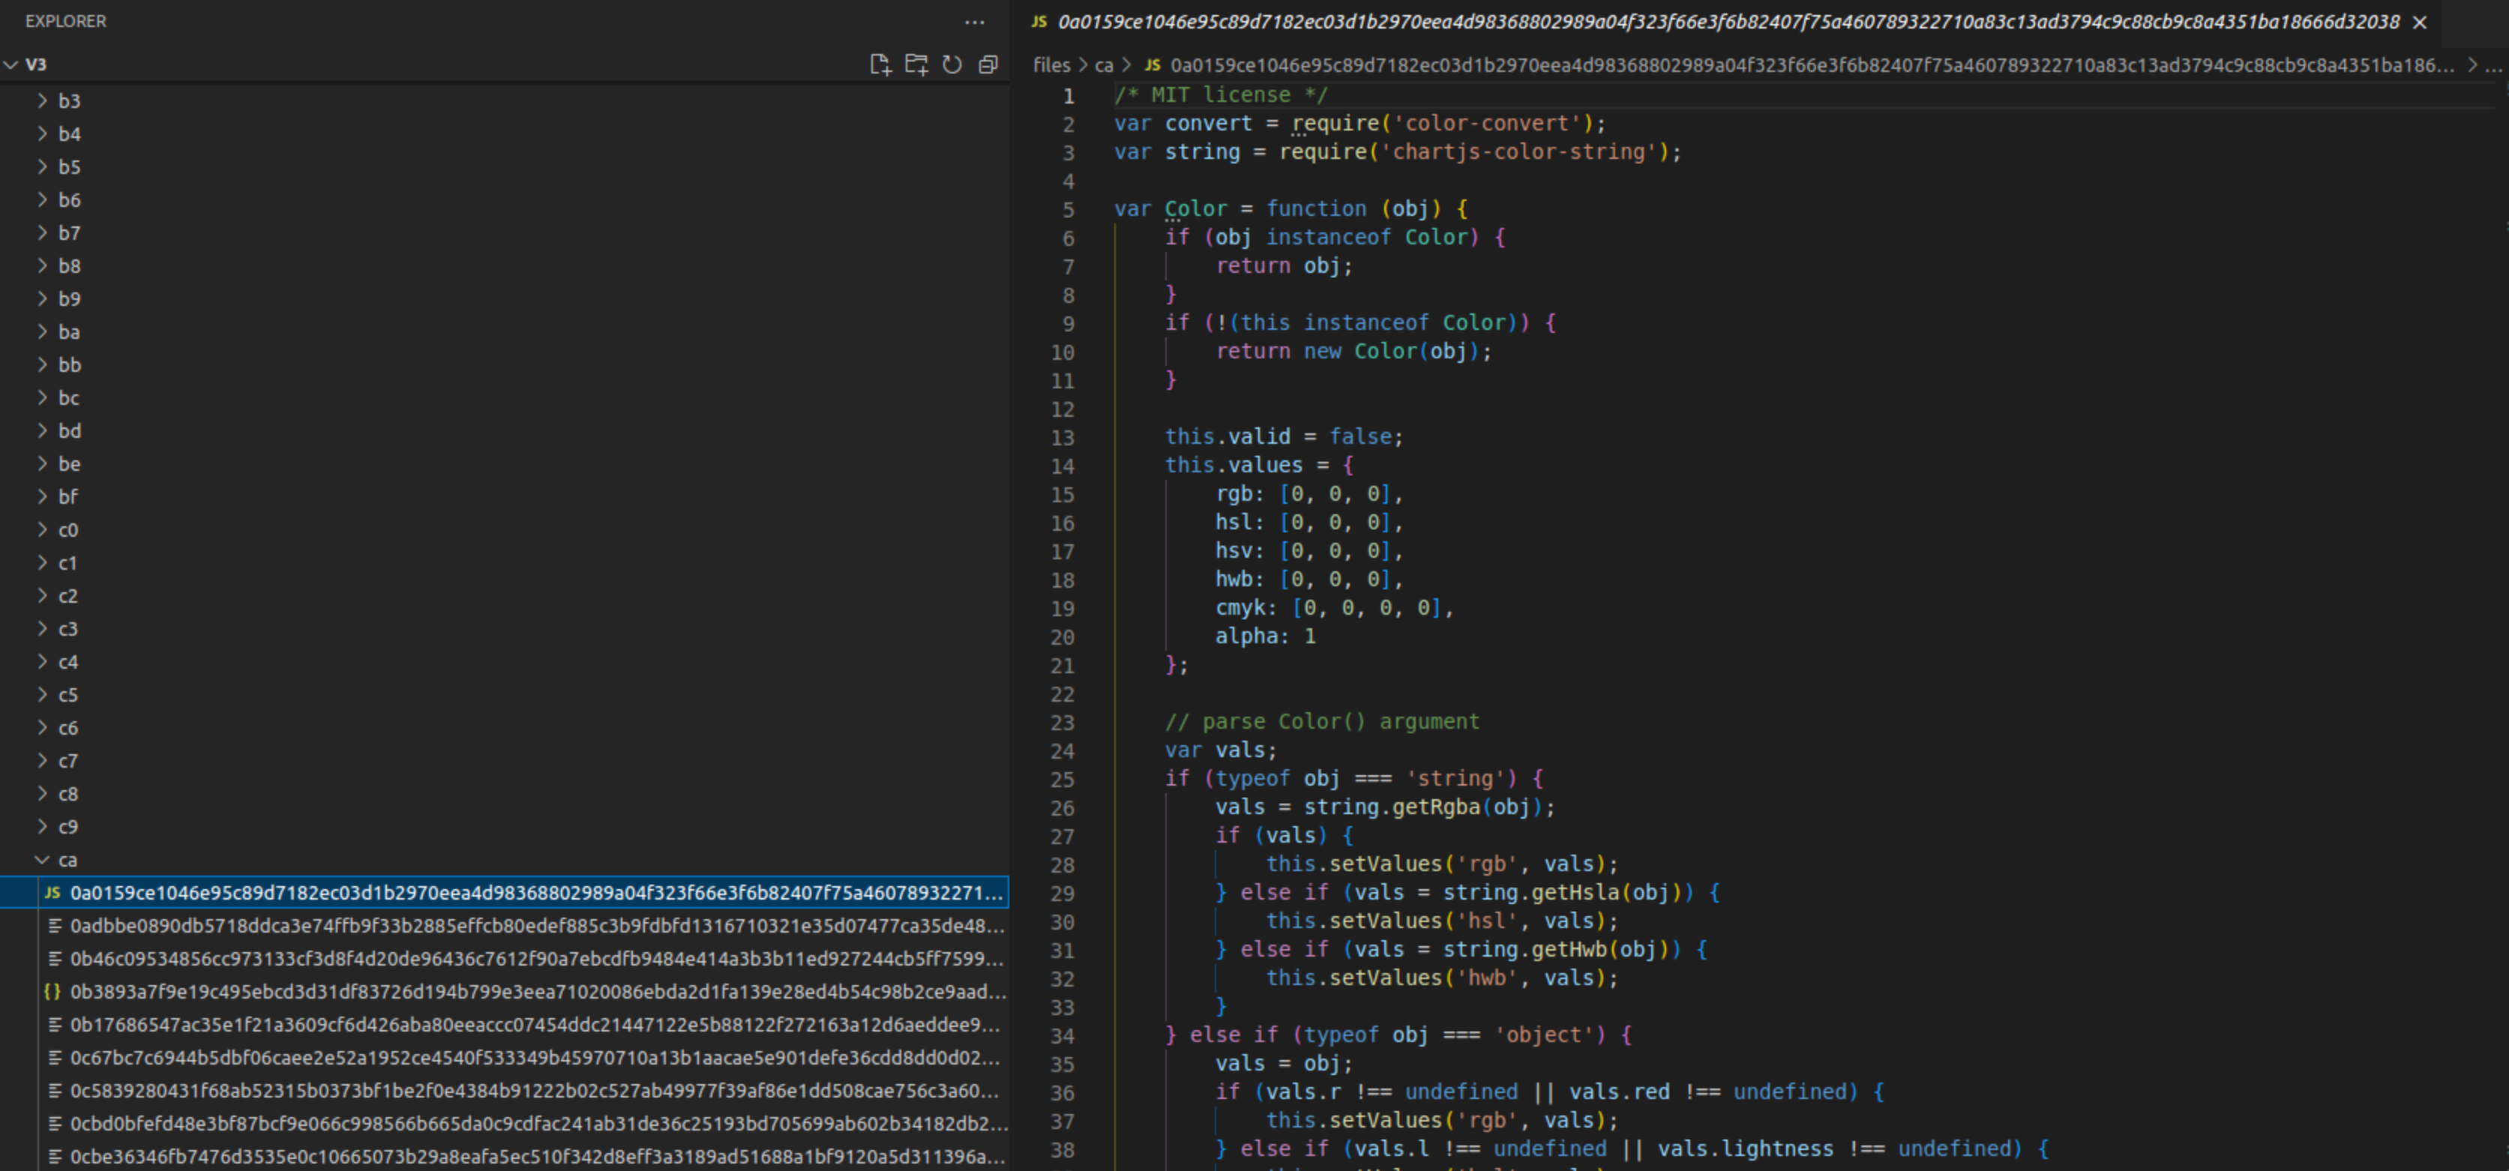
Task: Click the Refresh Explorer icon
Action: click(952, 64)
